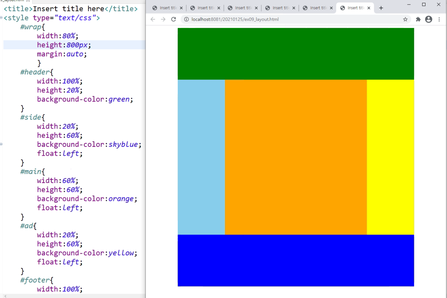Image resolution: width=447 pixels, height=298 pixels.
Task: Close the Chrome window
Action: point(439,5)
